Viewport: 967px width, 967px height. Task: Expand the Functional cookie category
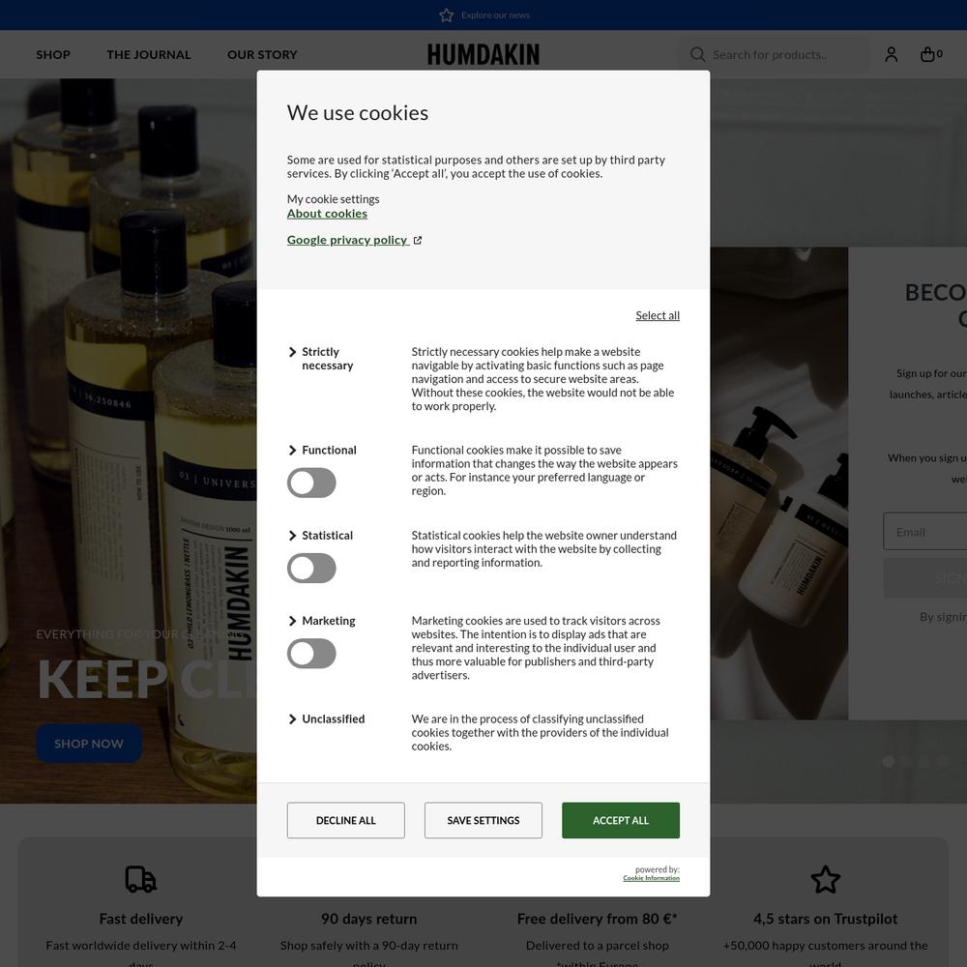tap(323, 451)
